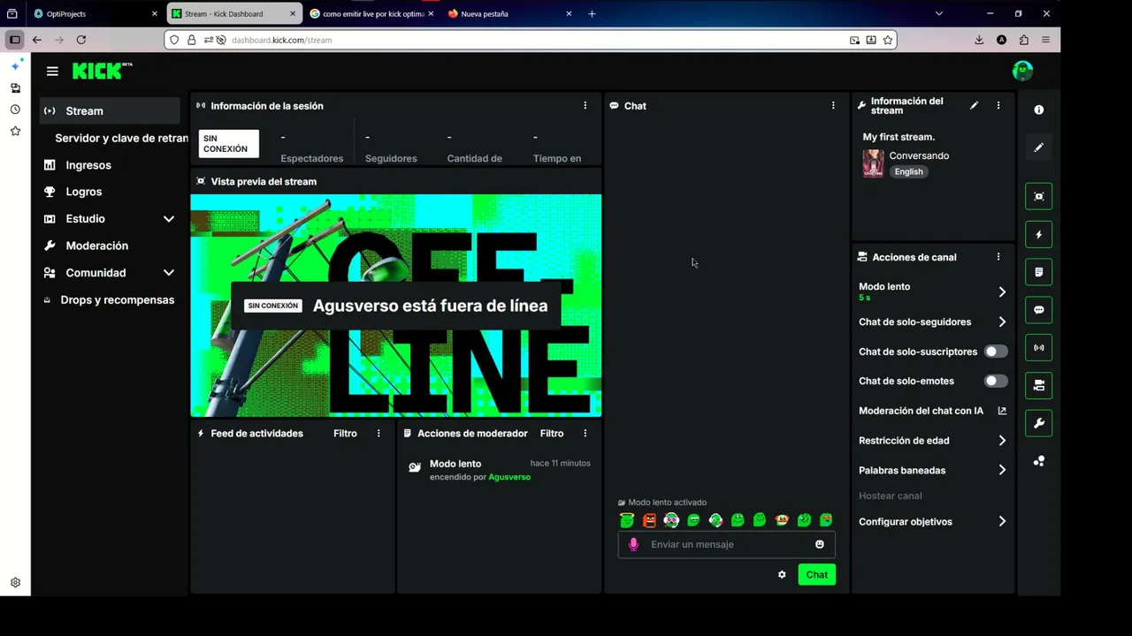The height and width of the screenshot is (636, 1132).
Task: Edit stream info with the pencil in Información del stream
Action: (x=974, y=105)
